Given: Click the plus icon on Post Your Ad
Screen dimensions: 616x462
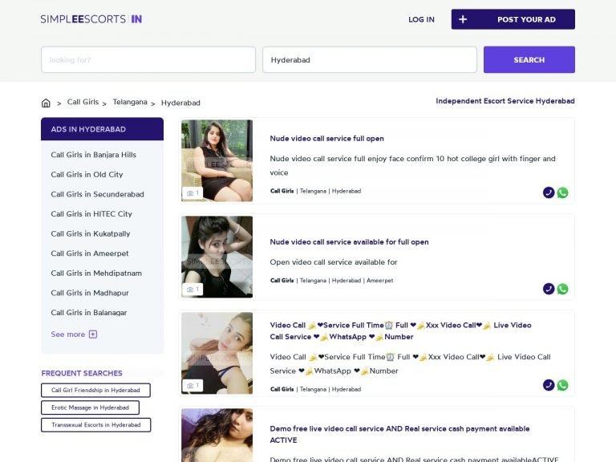Looking at the screenshot, I should [x=463, y=19].
